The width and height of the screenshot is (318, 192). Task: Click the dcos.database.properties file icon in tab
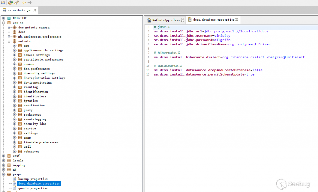pyautogui.click(x=190, y=20)
